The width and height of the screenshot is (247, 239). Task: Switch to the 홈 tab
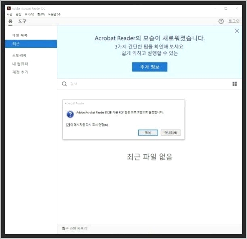coord(10,21)
